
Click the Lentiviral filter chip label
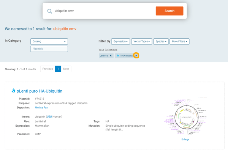point(104,56)
